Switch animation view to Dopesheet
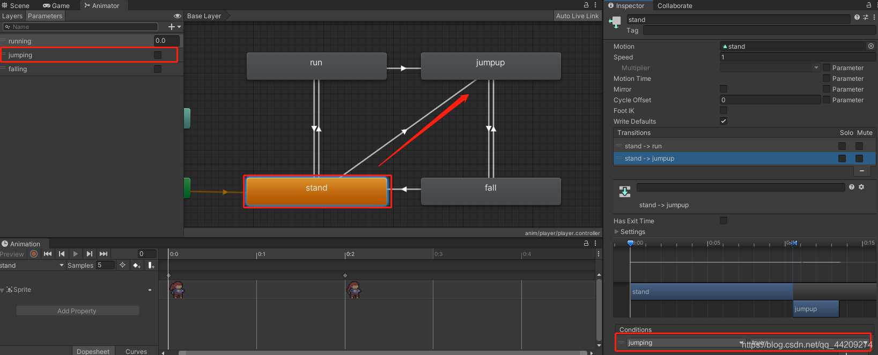 (x=93, y=351)
